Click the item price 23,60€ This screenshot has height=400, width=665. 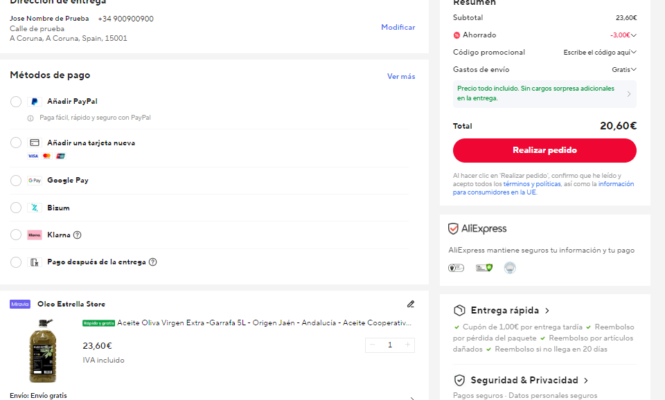[x=97, y=346]
